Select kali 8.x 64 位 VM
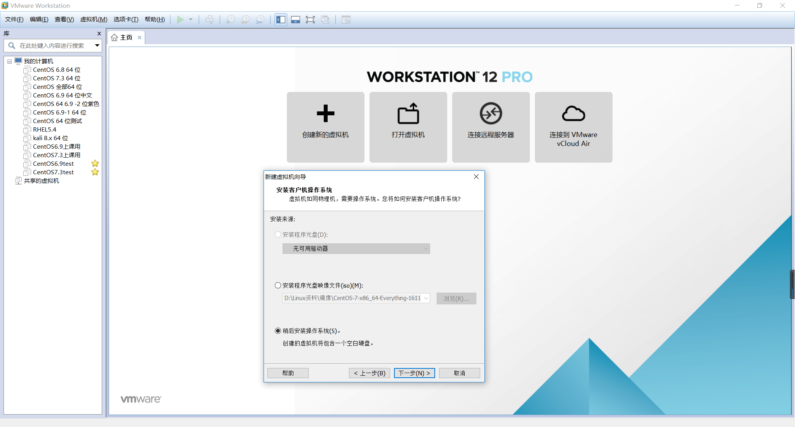Image resolution: width=795 pixels, height=427 pixels. click(50, 138)
